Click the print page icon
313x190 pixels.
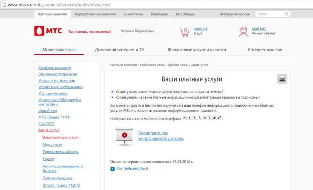[282, 79]
